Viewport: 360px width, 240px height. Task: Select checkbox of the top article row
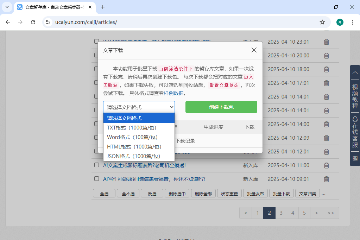(96, 42)
